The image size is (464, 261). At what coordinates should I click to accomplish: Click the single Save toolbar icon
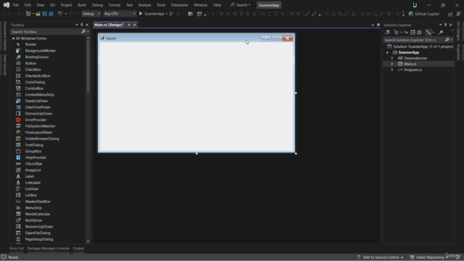(44, 14)
